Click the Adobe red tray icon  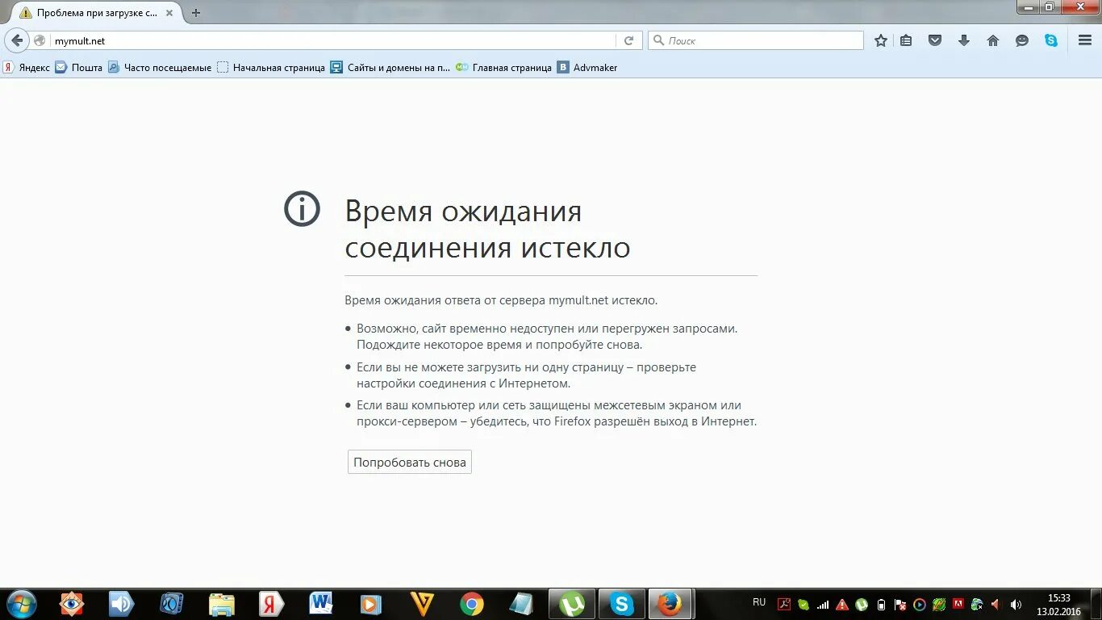pos(958,604)
